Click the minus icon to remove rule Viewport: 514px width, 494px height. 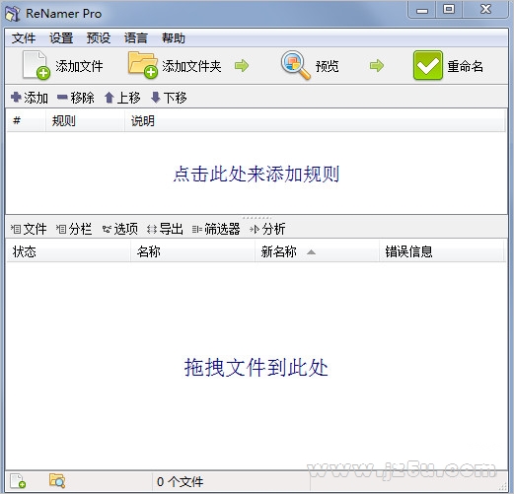click(62, 97)
